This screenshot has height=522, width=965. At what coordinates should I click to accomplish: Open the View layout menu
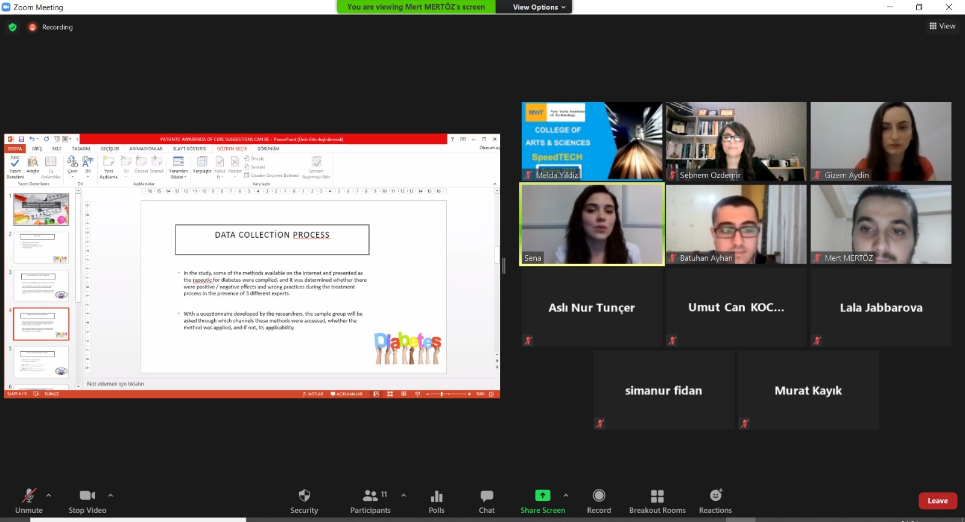[x=942, y=26]
